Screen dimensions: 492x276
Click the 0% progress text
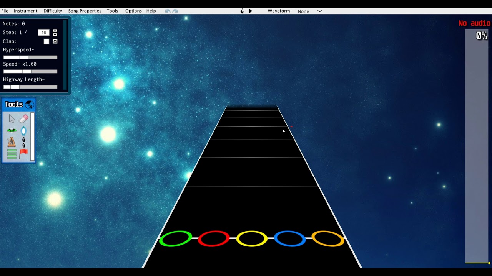click(x=481, y=36)
